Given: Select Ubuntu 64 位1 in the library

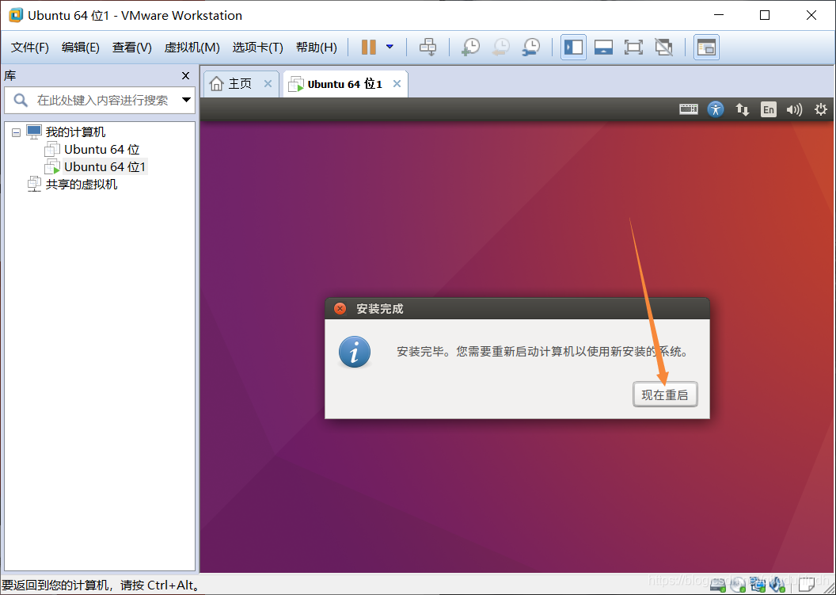Looking at the screenshot, I should pyautogui.click(x=104, y=167).
